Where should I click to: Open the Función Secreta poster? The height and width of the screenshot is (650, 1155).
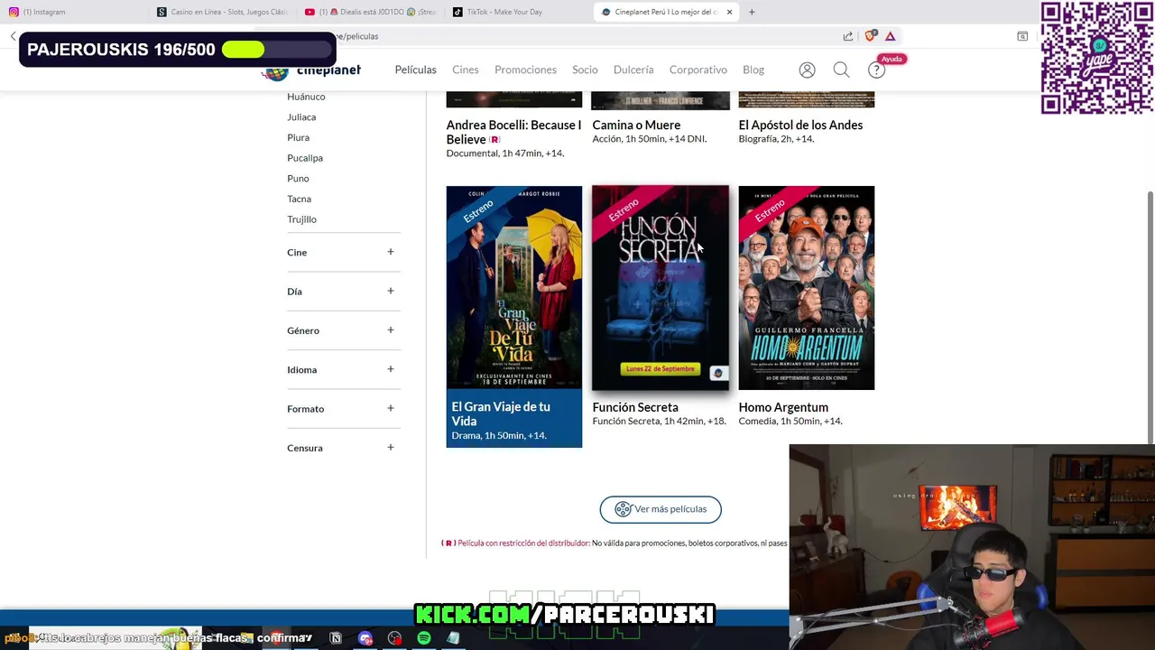[661, 288]
